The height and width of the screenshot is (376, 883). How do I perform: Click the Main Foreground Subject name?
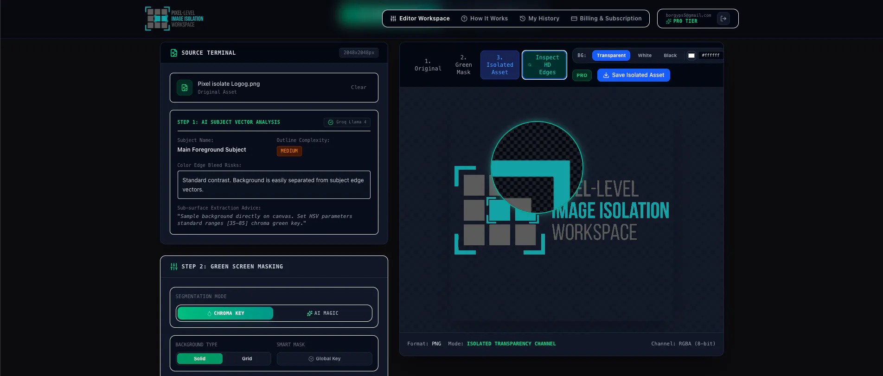[211, 150]
